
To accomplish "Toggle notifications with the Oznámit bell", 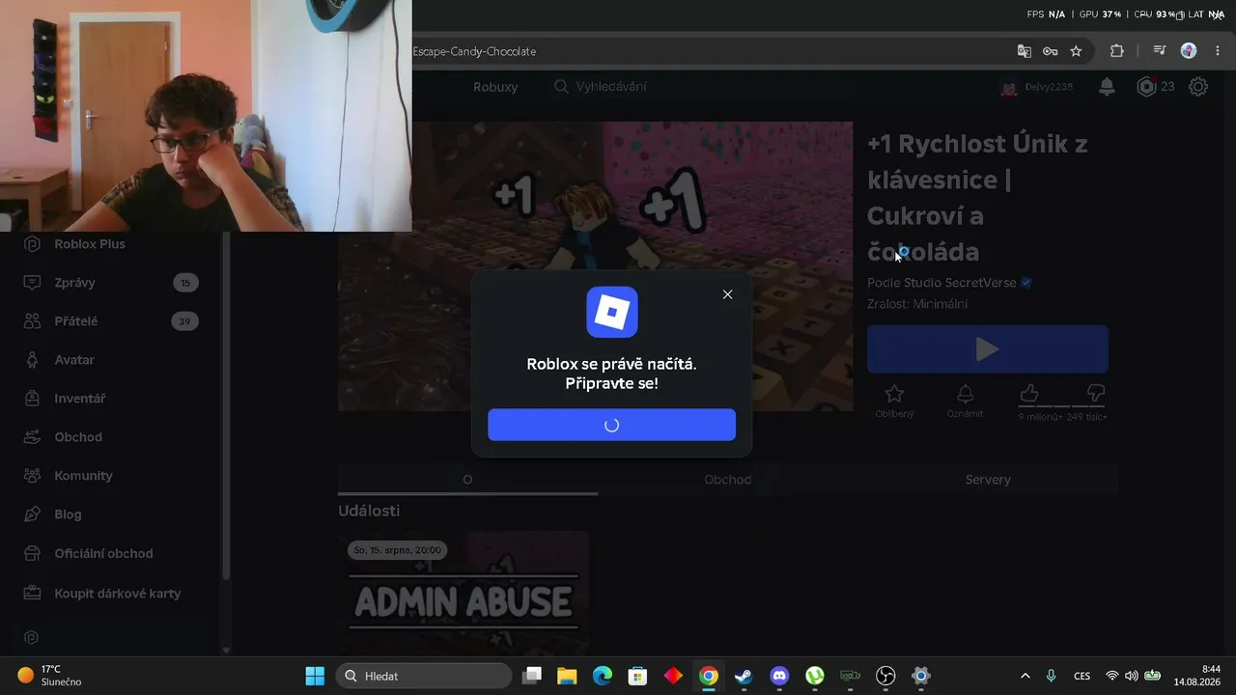I will point(965,394).
